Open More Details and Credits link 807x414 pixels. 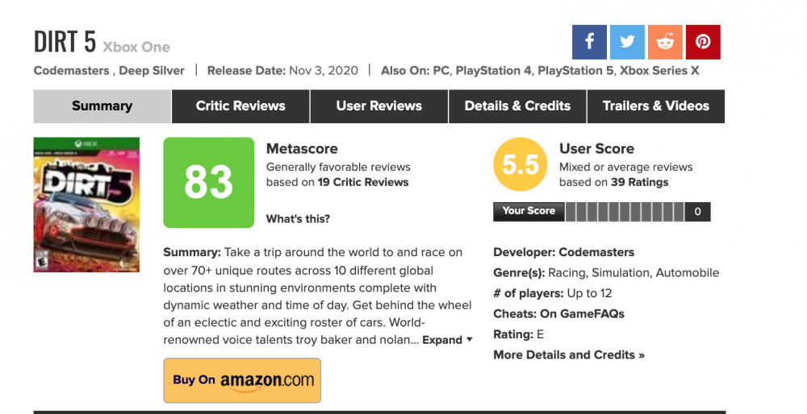569,354
